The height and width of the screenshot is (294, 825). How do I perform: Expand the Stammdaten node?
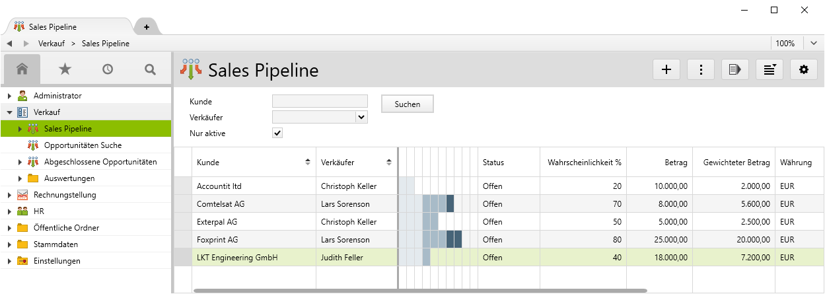click(9, 244)
